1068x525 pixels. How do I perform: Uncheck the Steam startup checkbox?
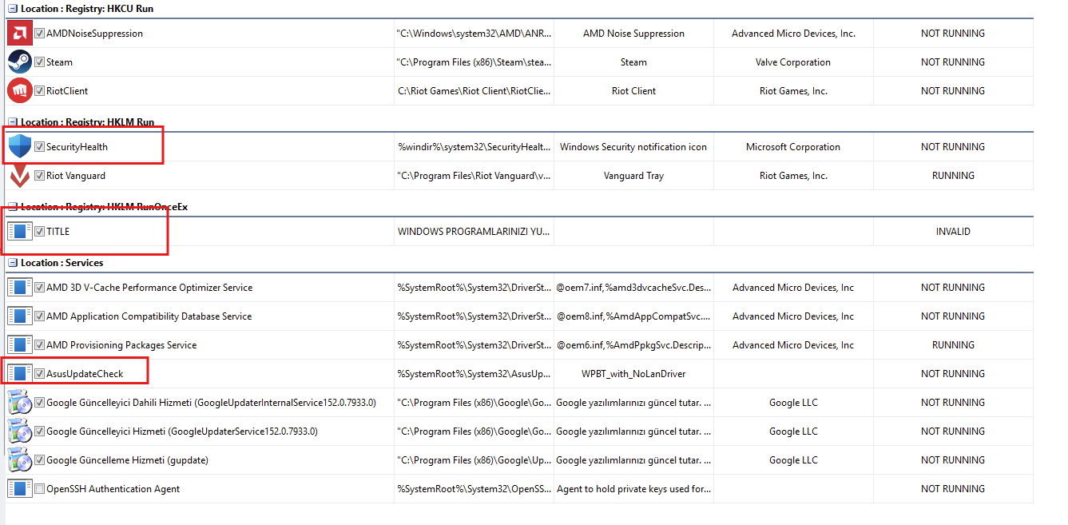(39, 62)
